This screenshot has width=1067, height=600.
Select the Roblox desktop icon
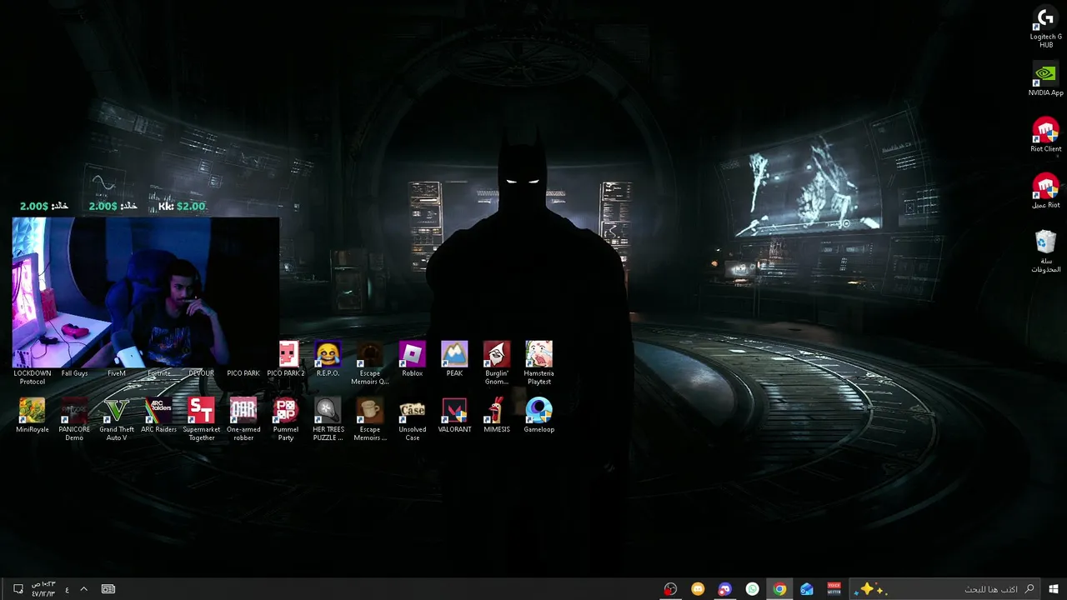pyautogui.click(x=413, y=359)
